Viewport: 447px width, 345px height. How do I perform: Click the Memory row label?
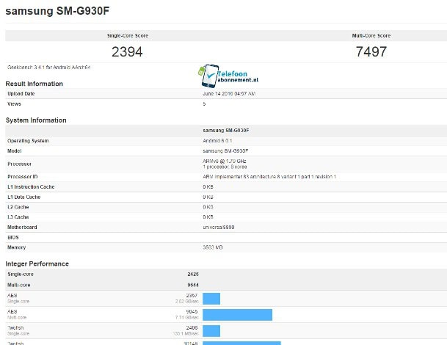tap(17, 247)
